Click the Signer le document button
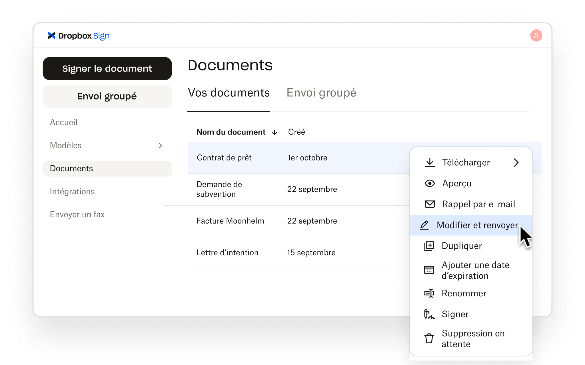The width and height of the screenshot is (585, 365). coord(107,68)
